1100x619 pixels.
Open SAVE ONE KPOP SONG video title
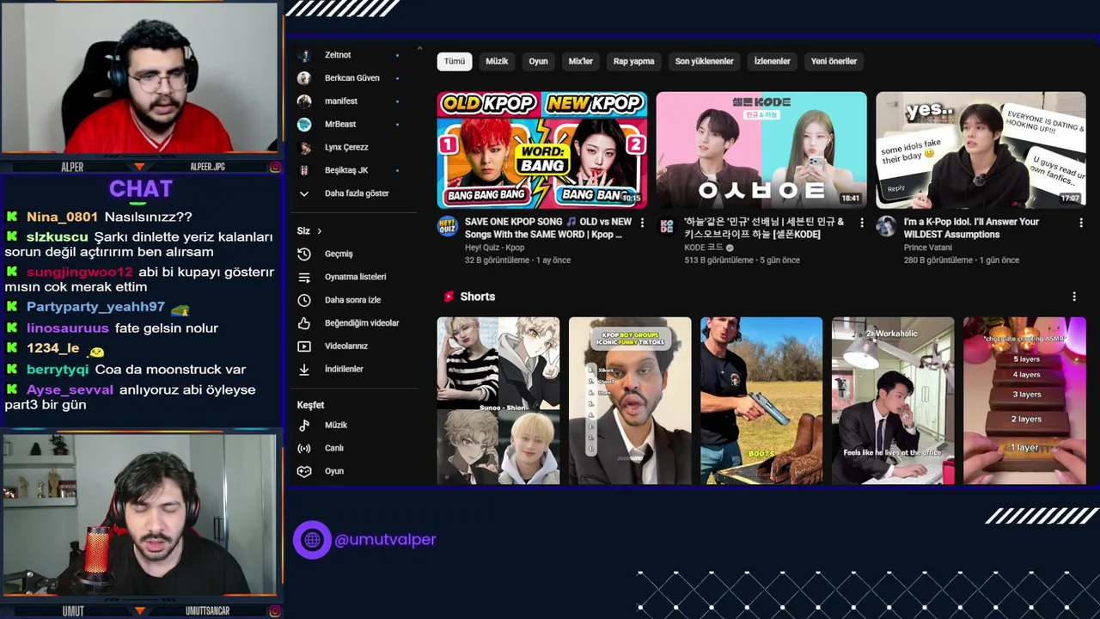tap(548, 228)
